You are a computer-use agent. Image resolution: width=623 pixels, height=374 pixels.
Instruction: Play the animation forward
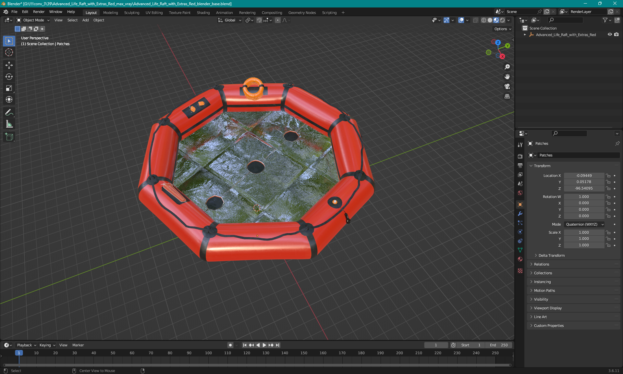coord(264,345)
